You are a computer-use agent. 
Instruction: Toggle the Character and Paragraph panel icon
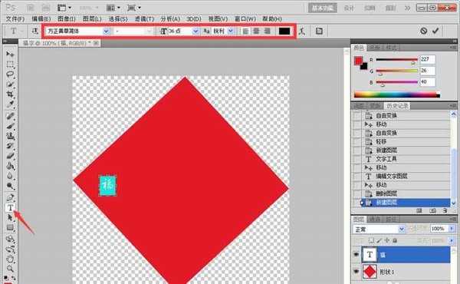(319, 31)
